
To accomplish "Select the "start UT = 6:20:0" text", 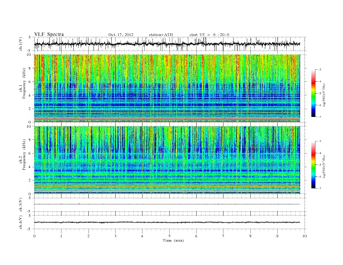I will click(210, 35).
